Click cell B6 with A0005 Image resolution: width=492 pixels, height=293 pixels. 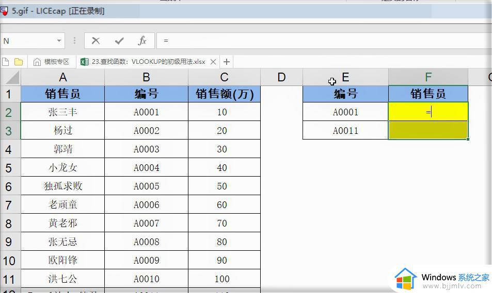pos(146,186)
